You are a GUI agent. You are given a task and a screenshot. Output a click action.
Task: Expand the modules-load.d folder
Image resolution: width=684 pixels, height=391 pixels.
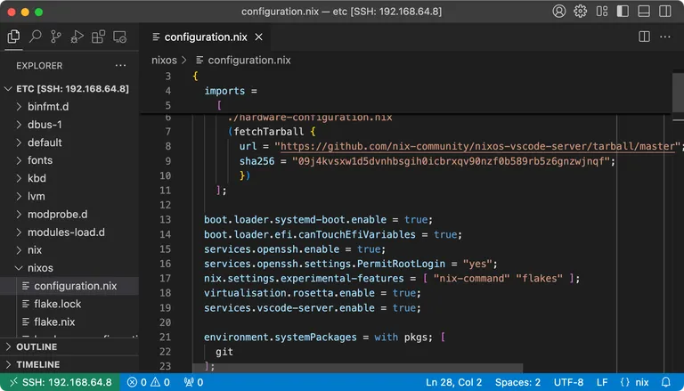tap(69, 232)
